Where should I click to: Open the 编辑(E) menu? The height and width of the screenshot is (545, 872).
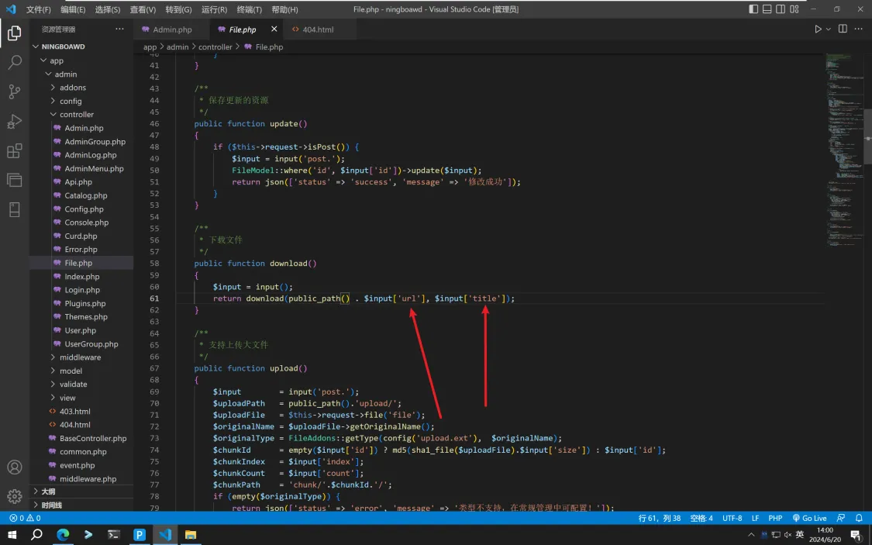73,9
